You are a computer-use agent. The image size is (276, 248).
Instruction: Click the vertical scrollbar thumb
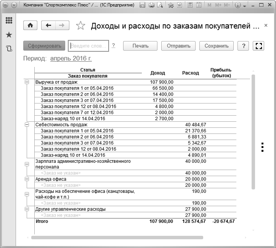click(x=253, y=132)
